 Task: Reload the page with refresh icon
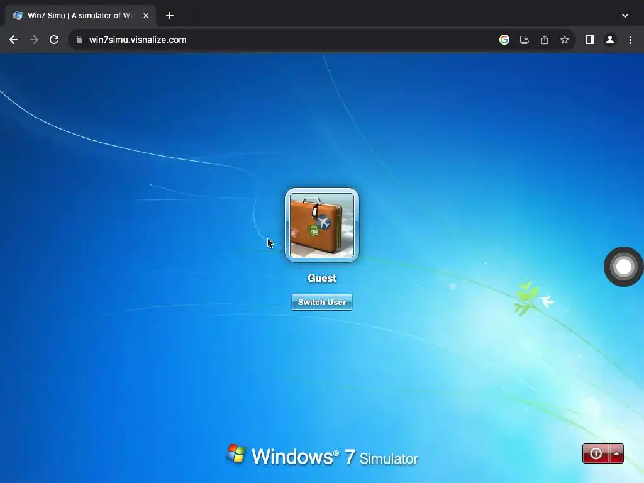54,40
